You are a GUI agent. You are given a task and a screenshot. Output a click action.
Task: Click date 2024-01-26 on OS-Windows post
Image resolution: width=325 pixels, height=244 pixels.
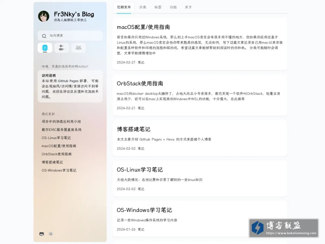click(x=126, y=229)
